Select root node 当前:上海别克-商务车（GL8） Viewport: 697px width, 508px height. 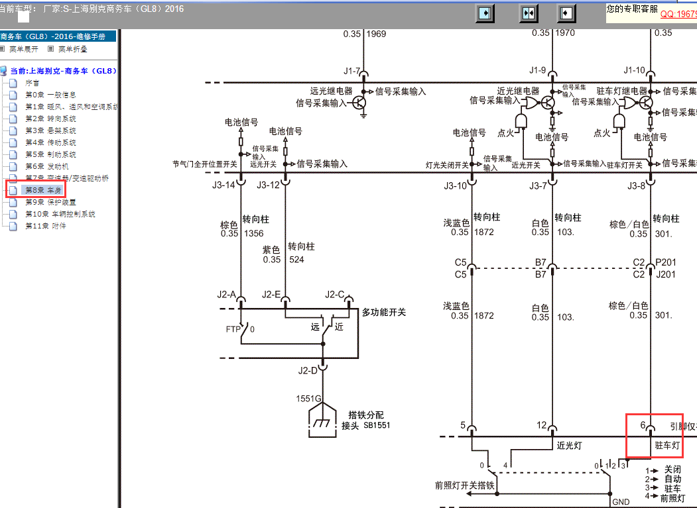coord(64,71)
